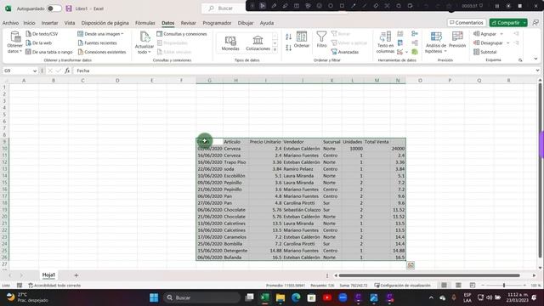Image resolution: width=544 pixels, height=306 pixels.
Task: Select the Hoja1 sheet tab
Action: coord(48,275)
